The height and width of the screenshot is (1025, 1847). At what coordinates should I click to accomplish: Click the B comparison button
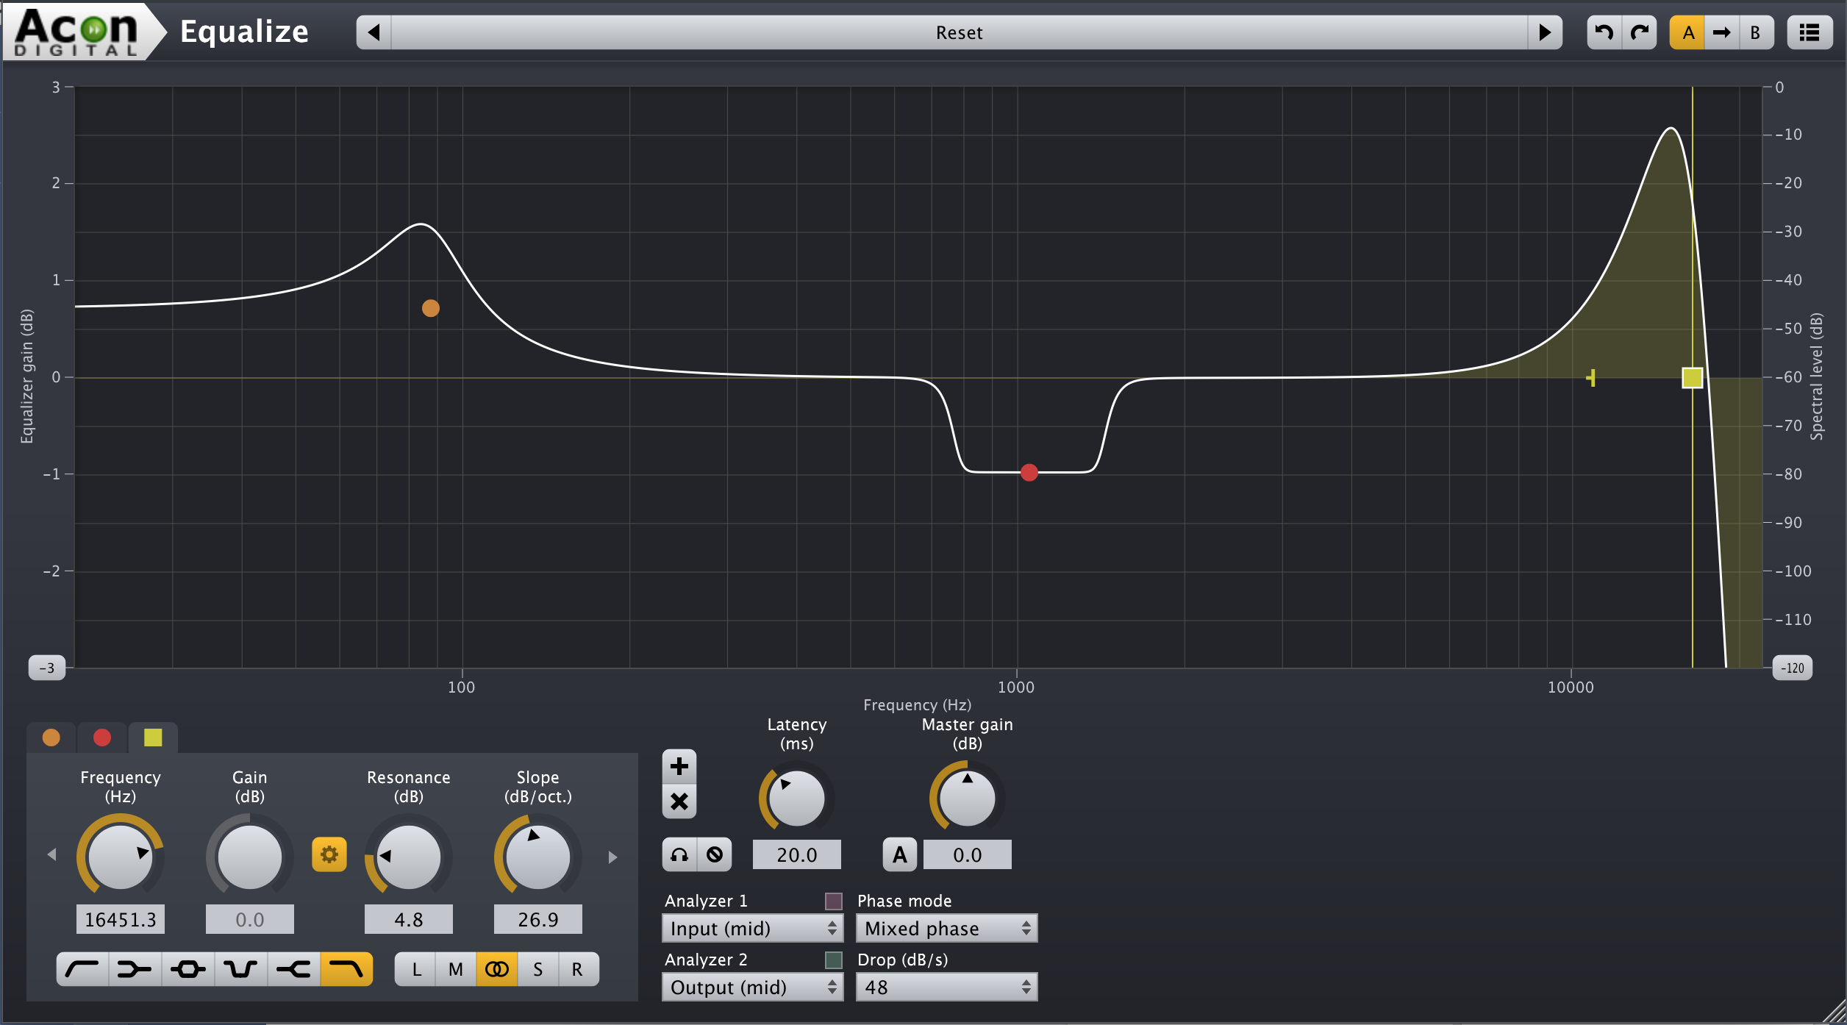tap(1754, 32)
